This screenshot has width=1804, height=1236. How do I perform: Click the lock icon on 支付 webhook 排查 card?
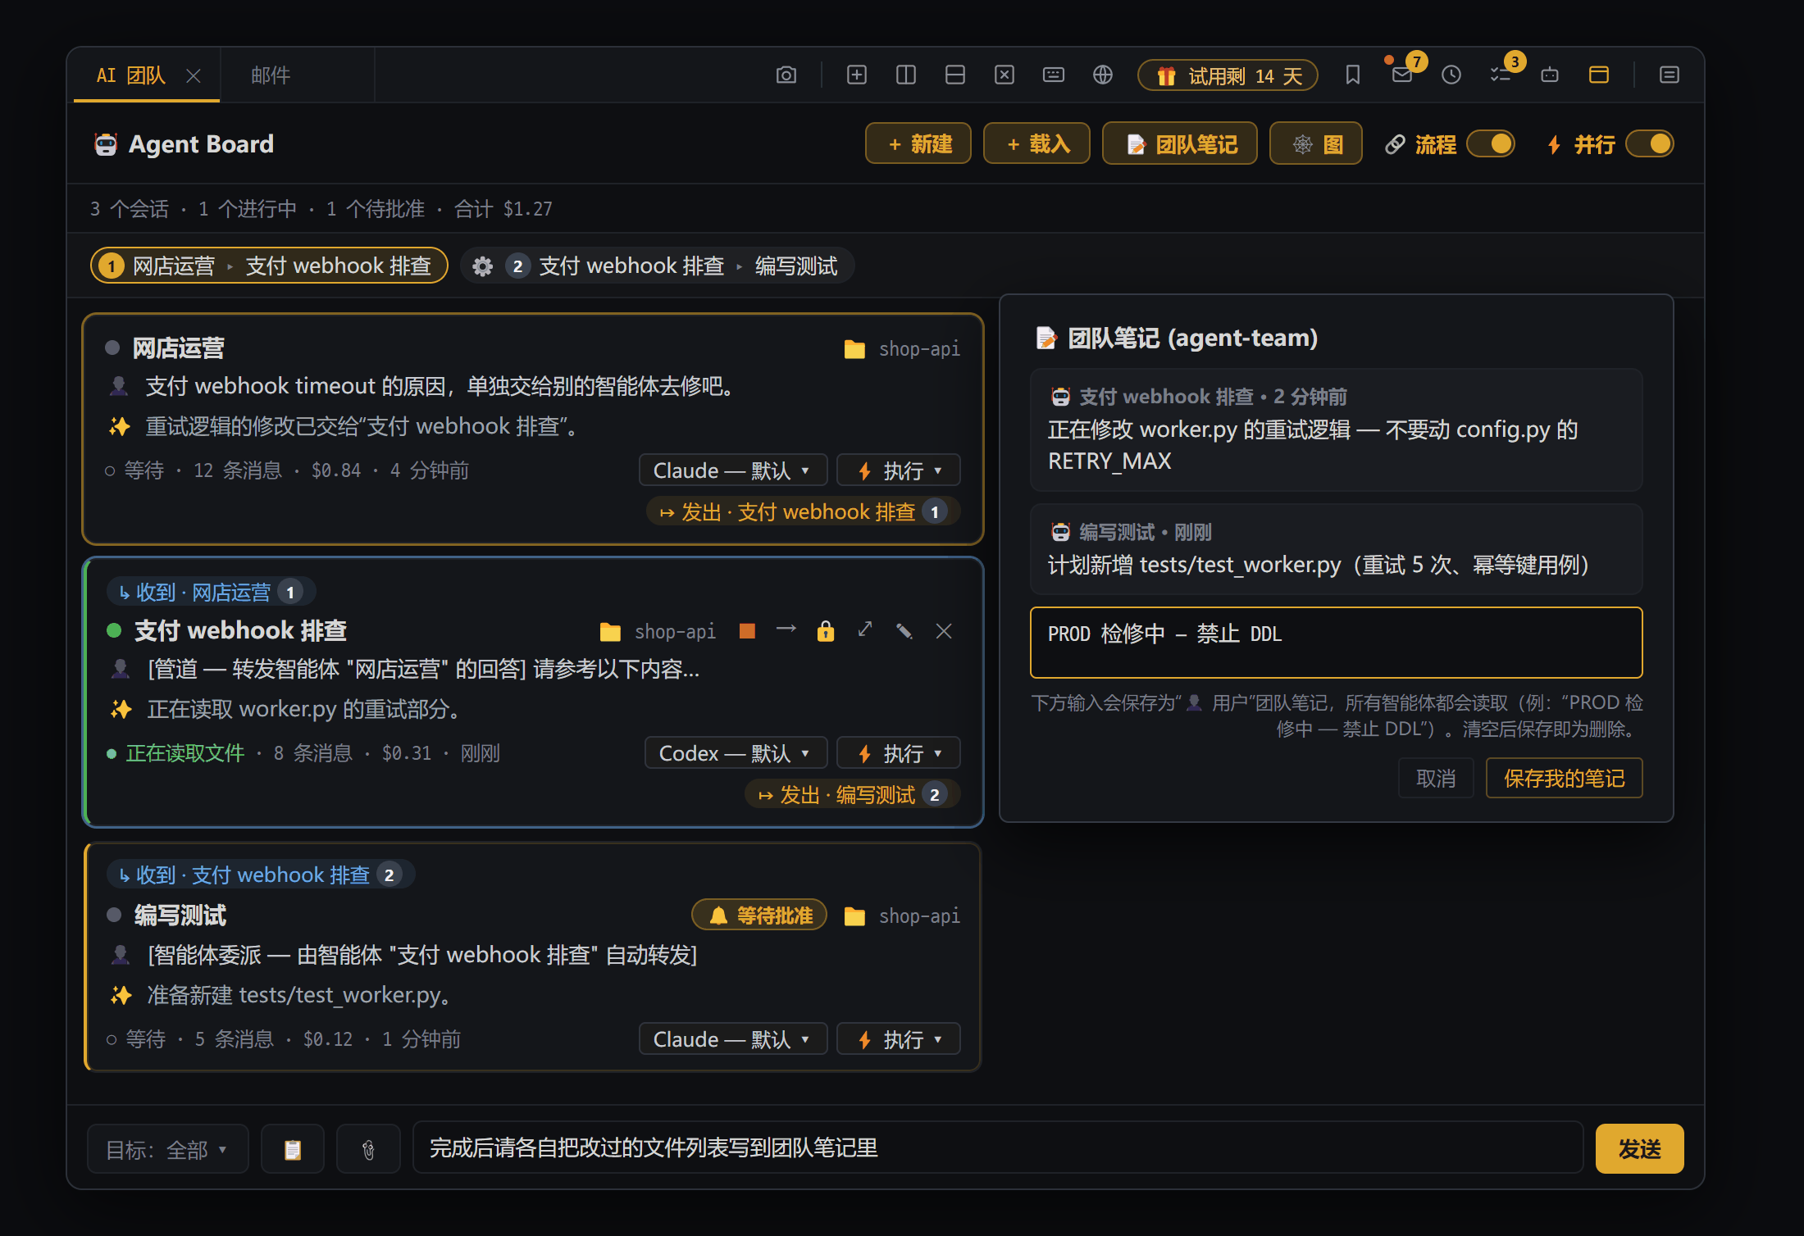(825, 630)
